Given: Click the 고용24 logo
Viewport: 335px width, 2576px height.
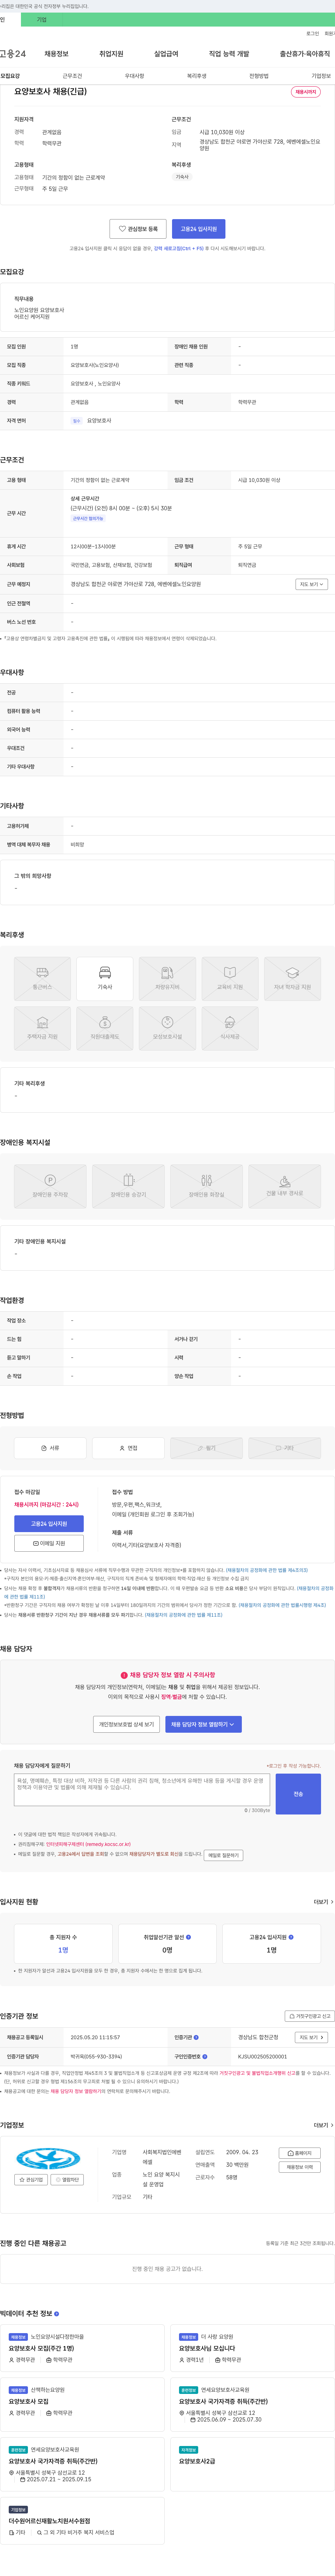Looking at the screenshot, I should click(x=13, y=54).
